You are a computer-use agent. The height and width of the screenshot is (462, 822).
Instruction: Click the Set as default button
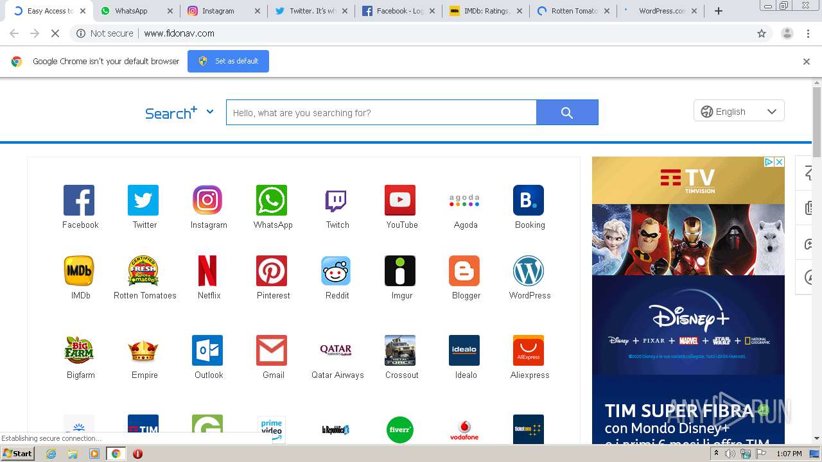228,61
